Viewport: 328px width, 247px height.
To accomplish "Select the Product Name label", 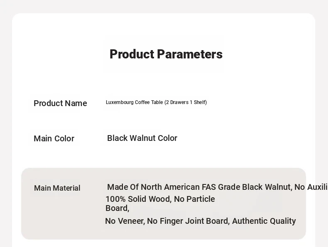I will click(x=60, y=103).
